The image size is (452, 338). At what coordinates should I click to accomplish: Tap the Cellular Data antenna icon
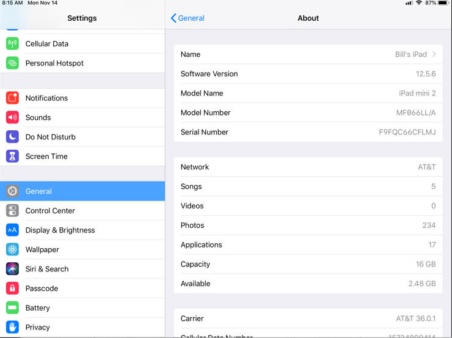click(x=12, y=43)
